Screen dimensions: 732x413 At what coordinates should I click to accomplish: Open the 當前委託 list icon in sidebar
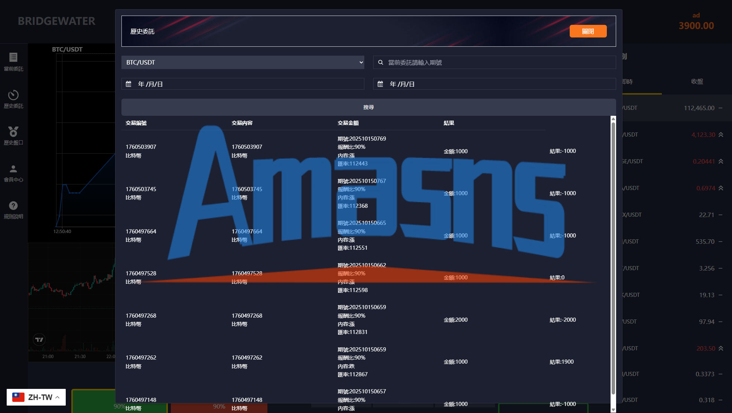[13, 57]
